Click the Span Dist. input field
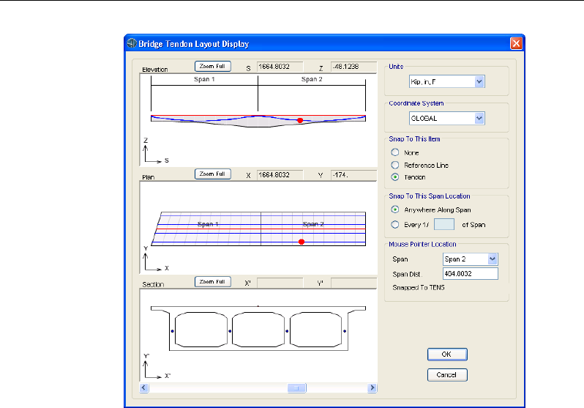The height and width of the screenshot is (408, 584). click(470, 273)
